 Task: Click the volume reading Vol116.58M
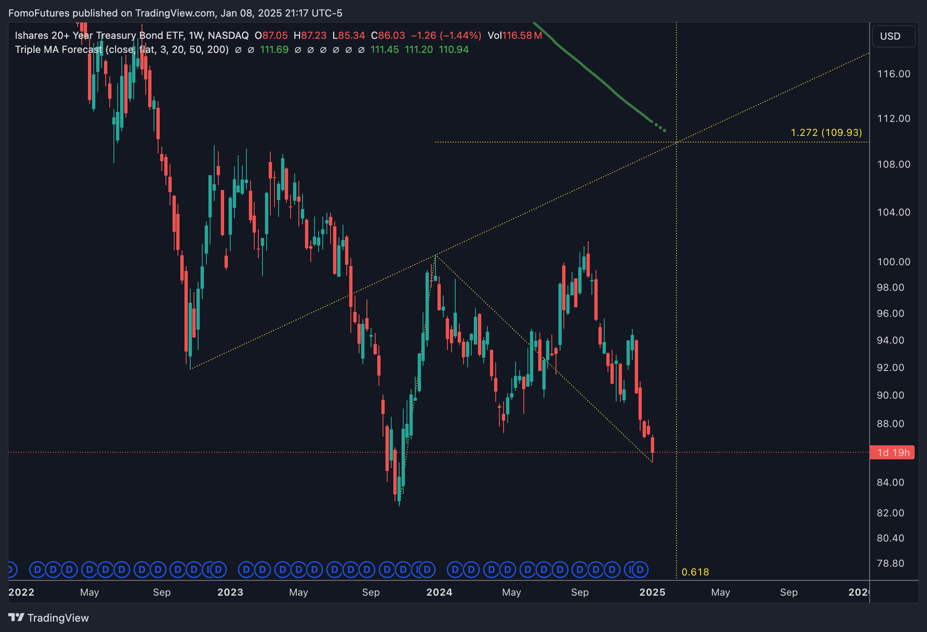(515, 36)
